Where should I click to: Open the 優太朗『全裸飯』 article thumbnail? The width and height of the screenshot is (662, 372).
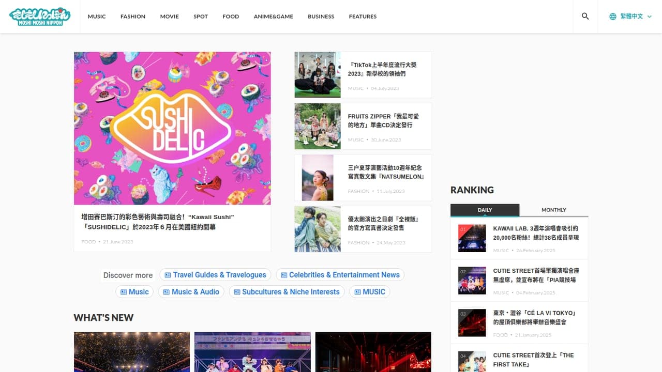coord(318,229)
